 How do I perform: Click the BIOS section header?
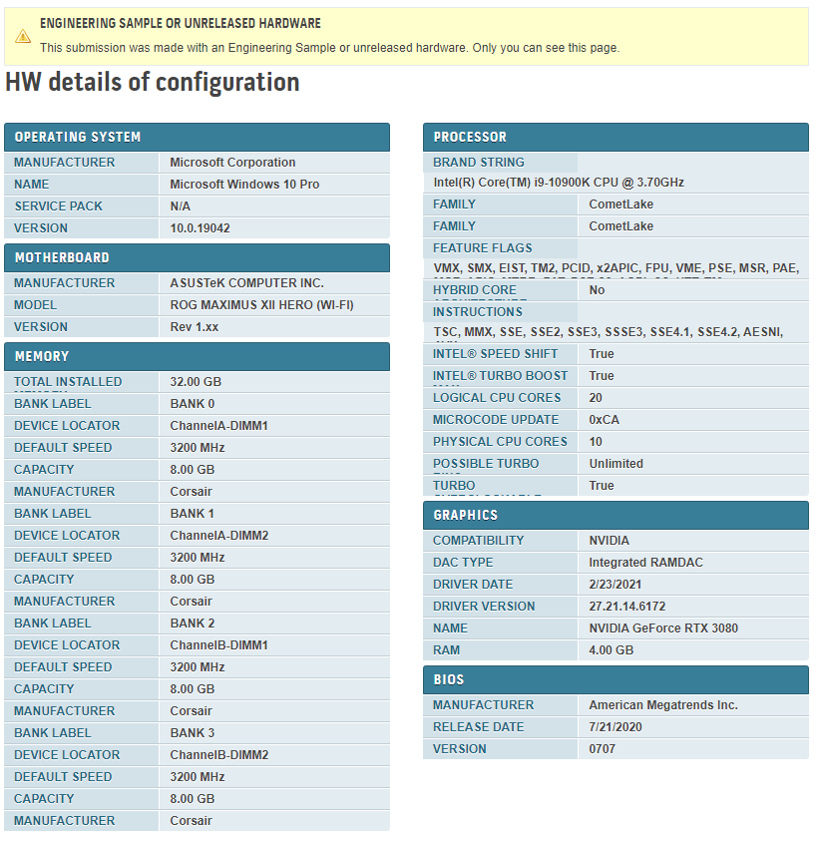click(x=449, y=679)
